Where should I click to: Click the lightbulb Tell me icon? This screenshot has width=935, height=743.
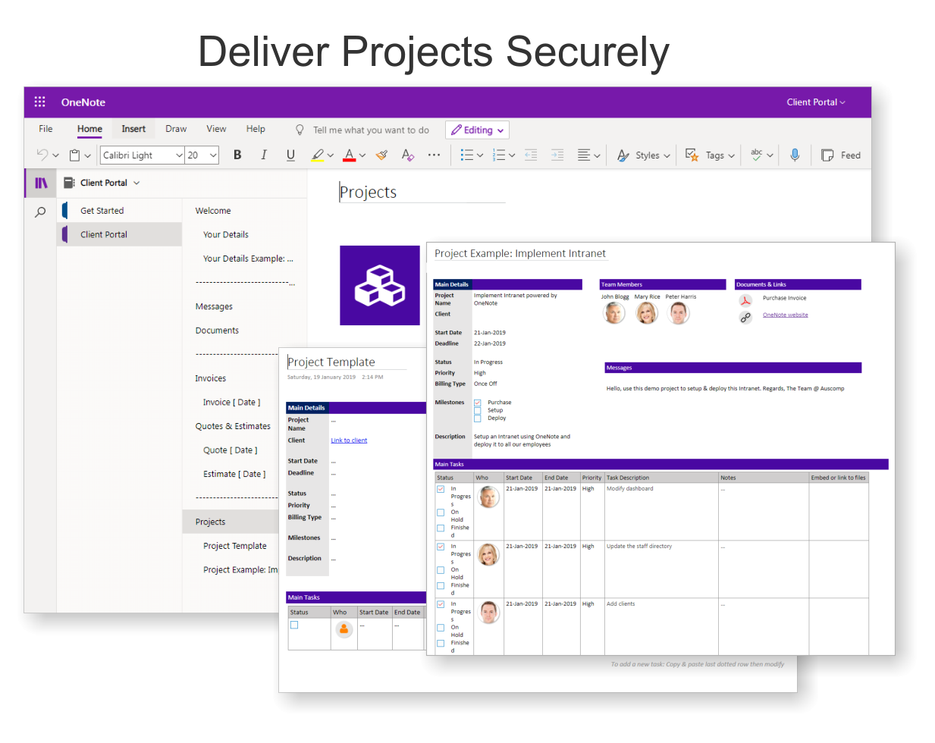[300, 130]
